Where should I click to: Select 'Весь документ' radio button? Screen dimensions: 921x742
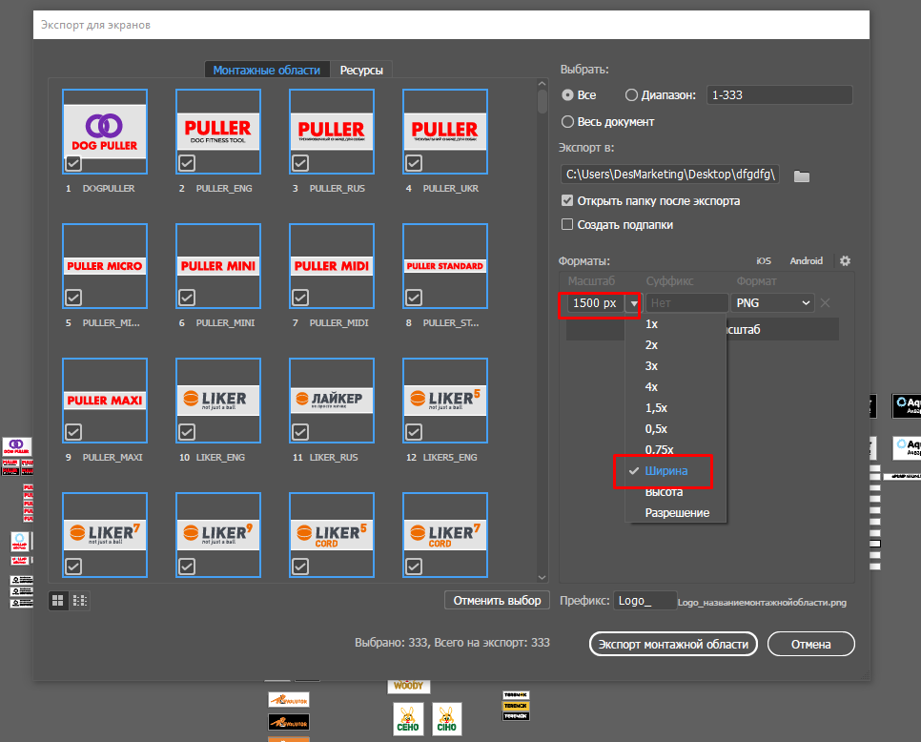pos(567,122)
